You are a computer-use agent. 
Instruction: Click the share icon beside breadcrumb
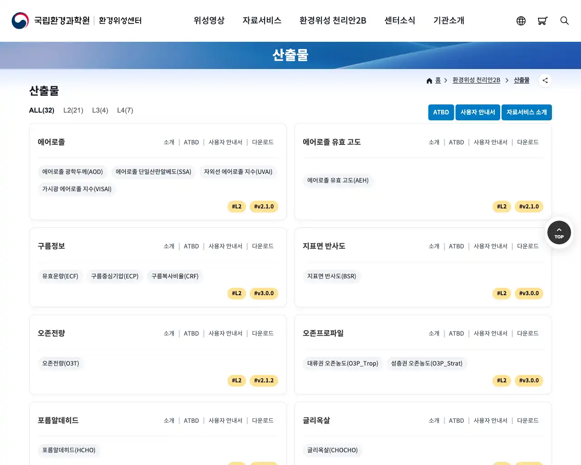click(545, 80)
